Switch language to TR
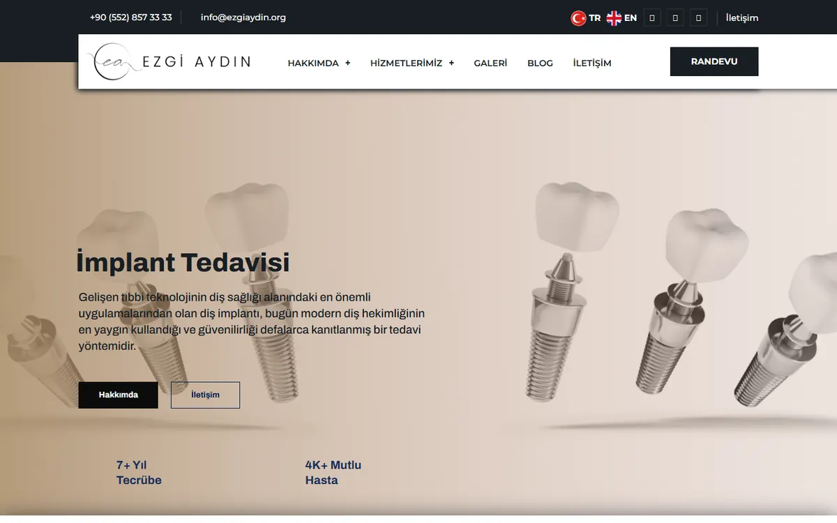The height and width of the screenshot is (523, 837). (x=594, y=18)
